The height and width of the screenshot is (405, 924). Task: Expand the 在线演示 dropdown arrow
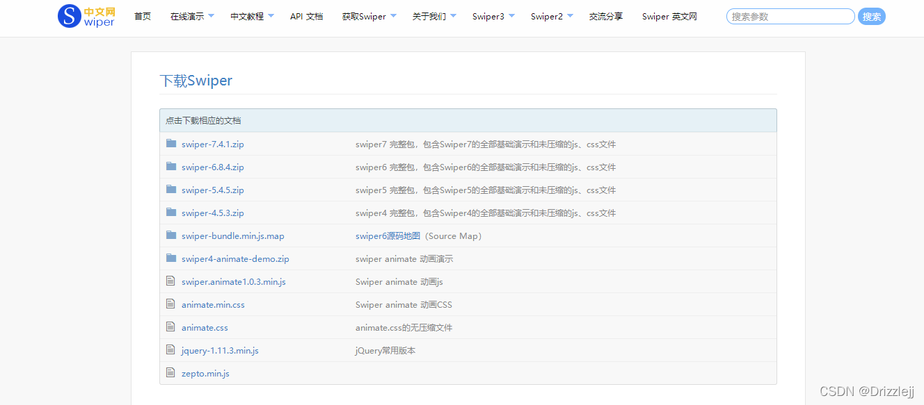(x=211, y=16)
